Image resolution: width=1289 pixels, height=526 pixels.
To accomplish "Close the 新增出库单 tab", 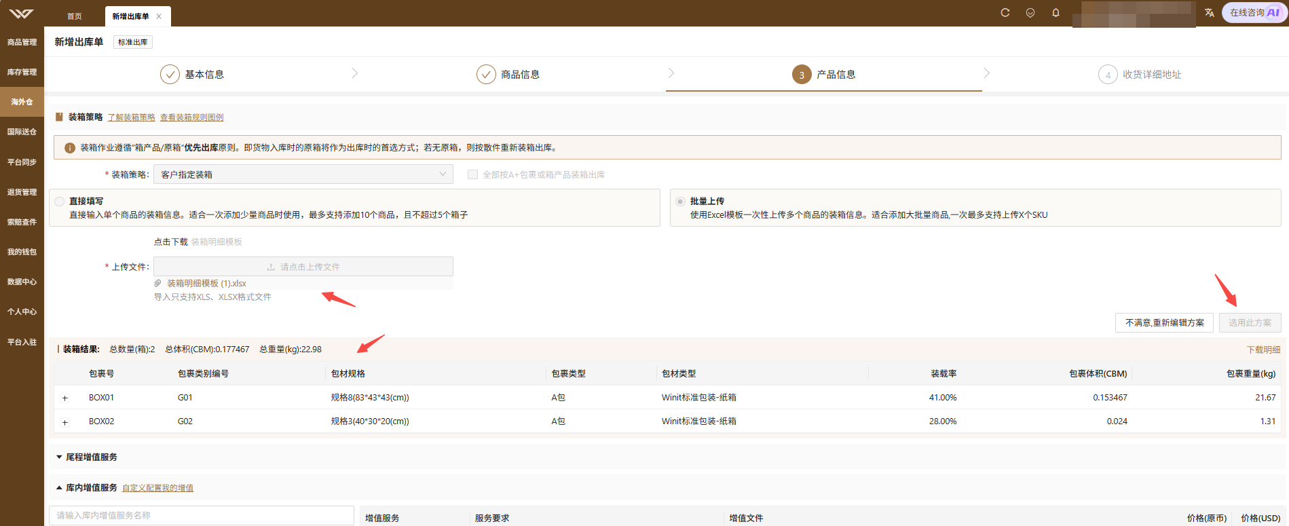I will coord(159,16).
